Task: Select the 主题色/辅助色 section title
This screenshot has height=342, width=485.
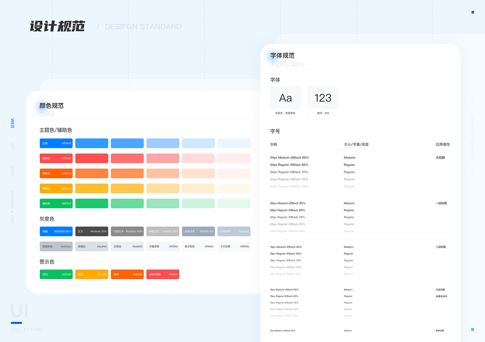Action: [x=56, y=130]
